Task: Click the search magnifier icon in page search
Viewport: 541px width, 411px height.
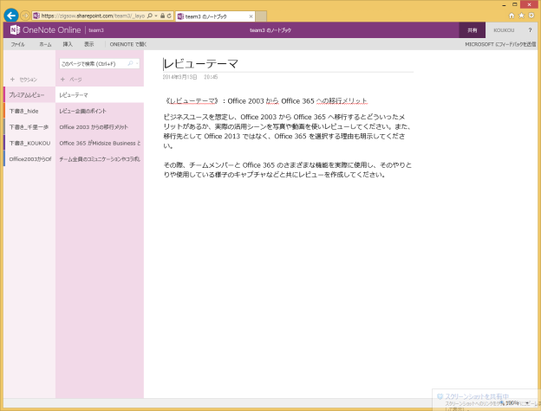Action: pyautogui.click(x=129, y=63)
